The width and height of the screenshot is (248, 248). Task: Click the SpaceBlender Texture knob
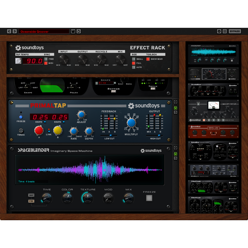88,198
